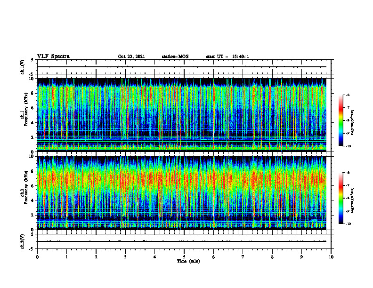The width and height of the screenshot is (373, 288).
Task: Click the ch.2 color scale bar
Action: pos(341,198)
